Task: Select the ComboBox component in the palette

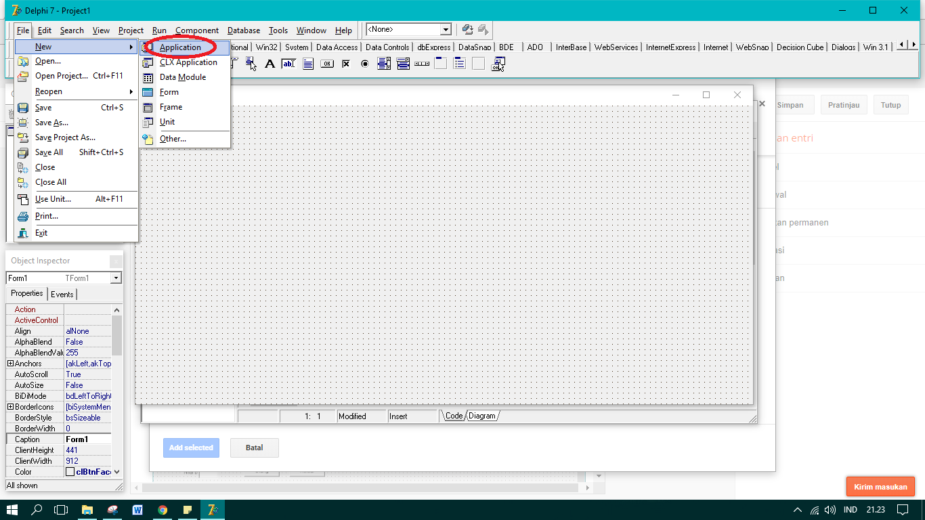Action: click(x=403, y=64)
